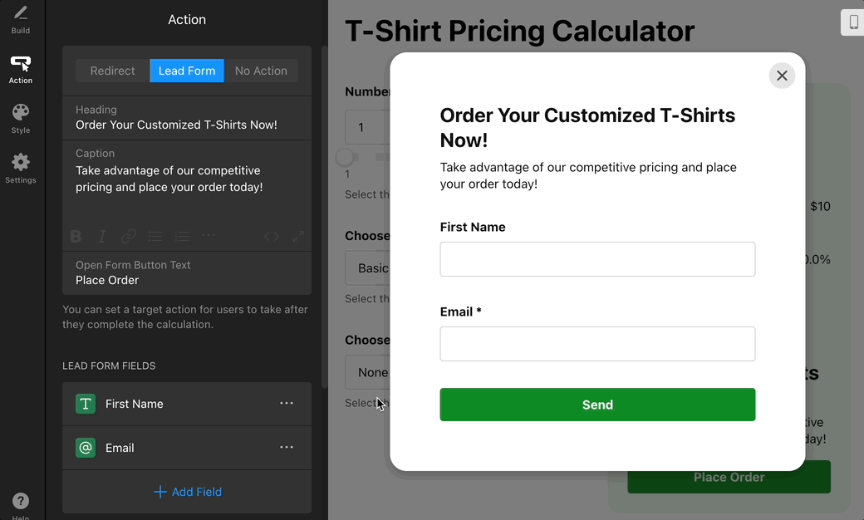
Task: Switch to the Lead Form tab
Action: [x=187, y=71]
